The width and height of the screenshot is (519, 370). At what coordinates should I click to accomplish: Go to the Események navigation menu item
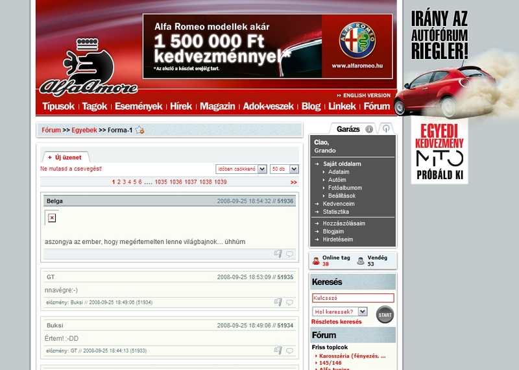pyautogui.click(x=138, y=106)
